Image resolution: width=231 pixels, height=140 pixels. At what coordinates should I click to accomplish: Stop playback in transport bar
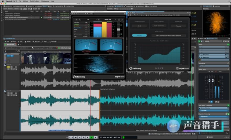point(87,137)
